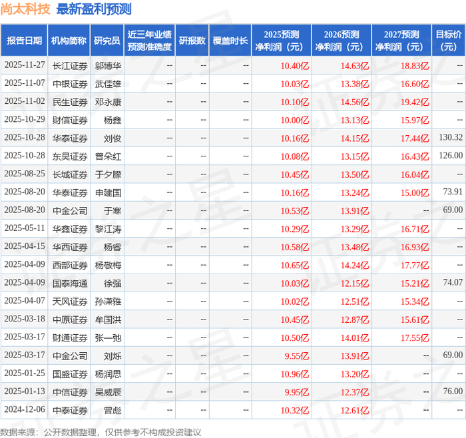466x438 pixels.
Task: Select target price 74.07
Action: click(x=453, y=282)
